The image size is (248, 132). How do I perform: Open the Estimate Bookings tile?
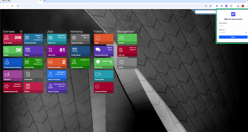(x=33, y=39)
